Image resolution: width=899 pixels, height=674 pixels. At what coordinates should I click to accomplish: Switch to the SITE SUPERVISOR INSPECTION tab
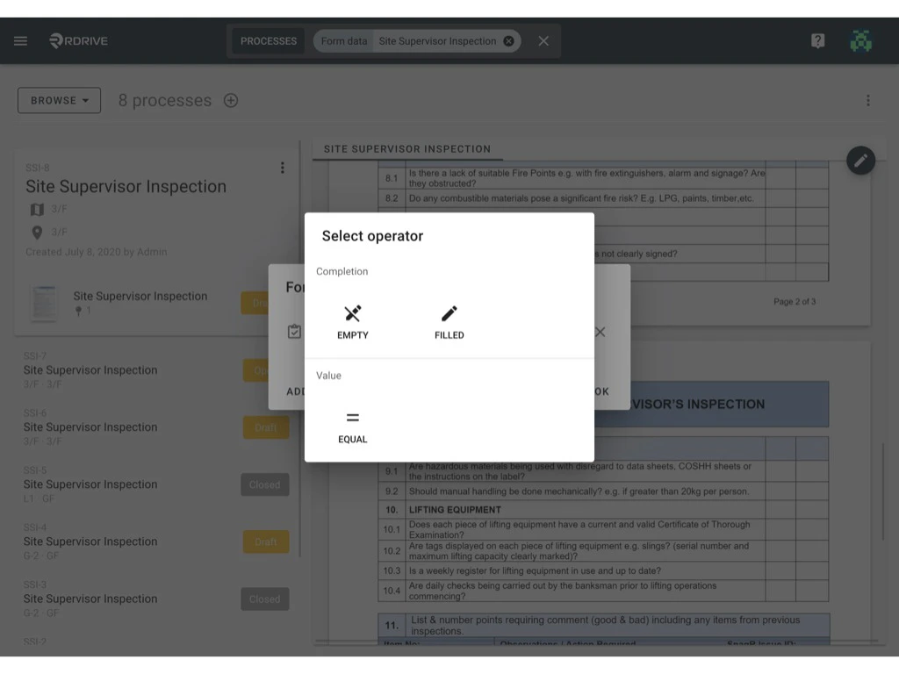[406, 148]
